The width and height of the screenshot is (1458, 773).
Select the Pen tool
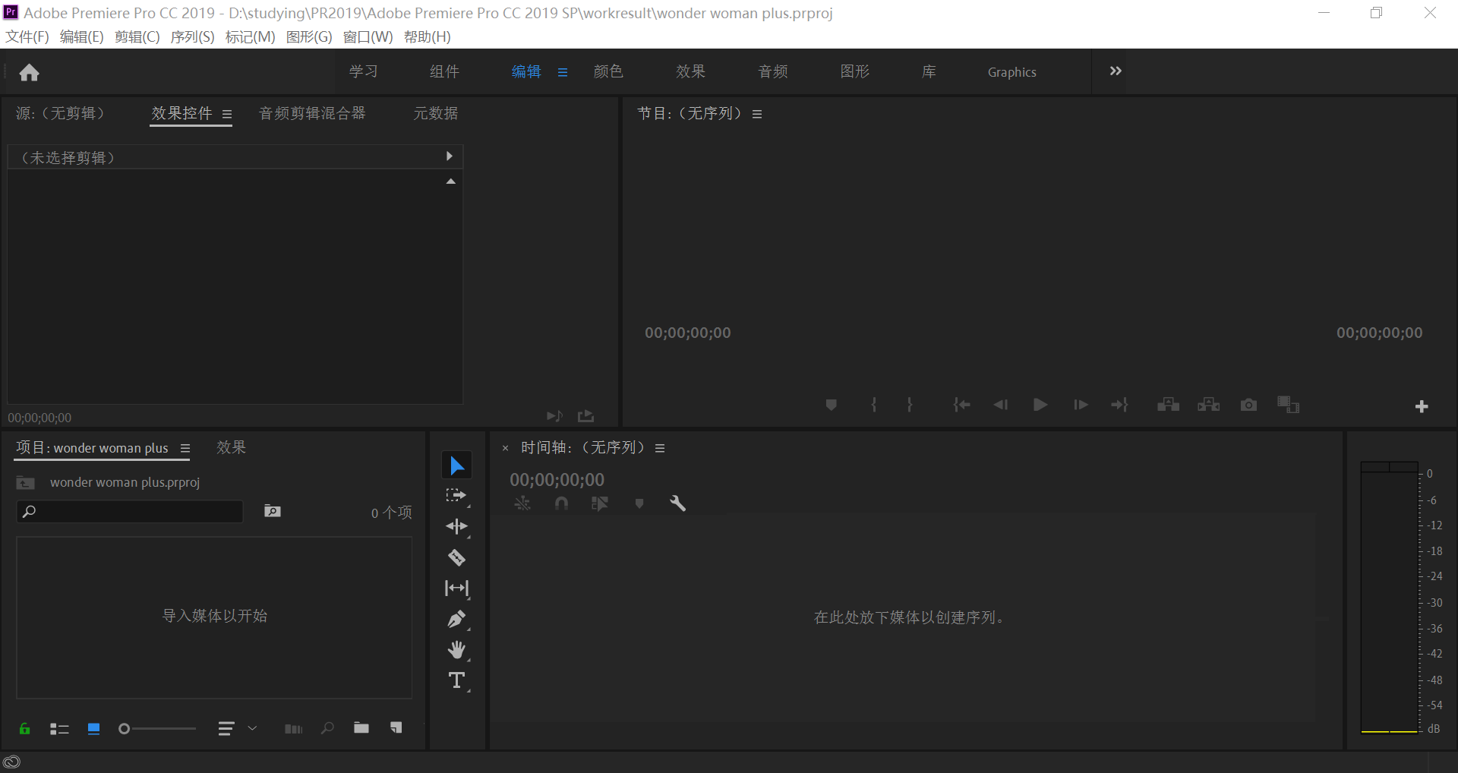pyautogui.click(x=456, y=619)
